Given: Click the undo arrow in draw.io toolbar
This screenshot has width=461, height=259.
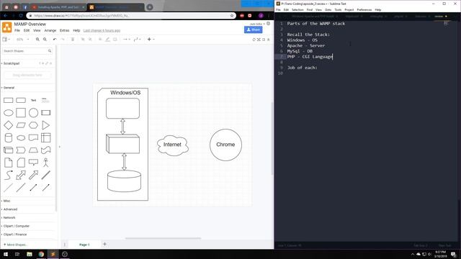Looking at the screenshot, I should [55, 40].
